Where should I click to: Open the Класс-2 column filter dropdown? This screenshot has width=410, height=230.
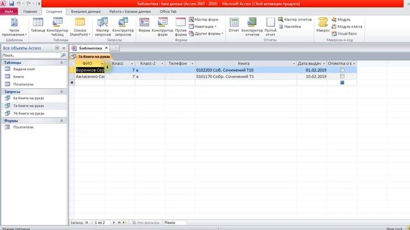click(x=162, y=64)
